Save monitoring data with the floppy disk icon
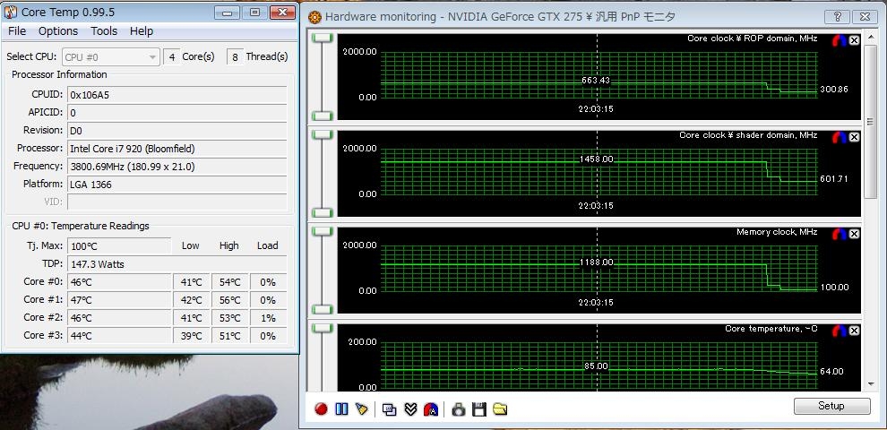Viewport: 887px width, 430px height. 479,408
